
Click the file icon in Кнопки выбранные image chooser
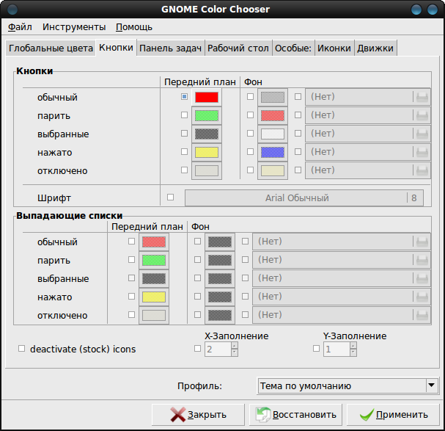click(422, 134)
